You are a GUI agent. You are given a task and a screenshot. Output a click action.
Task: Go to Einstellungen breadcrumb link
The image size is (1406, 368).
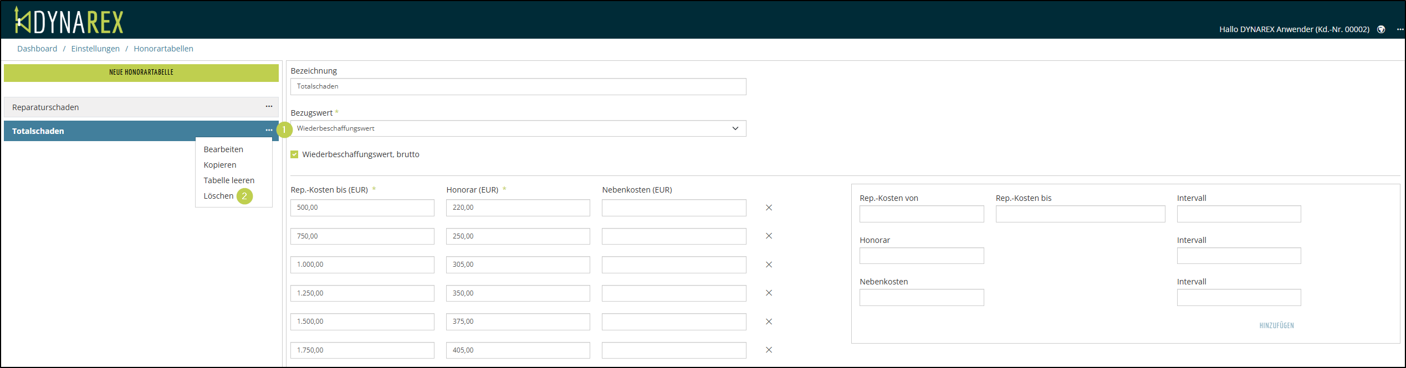(95, 49)
